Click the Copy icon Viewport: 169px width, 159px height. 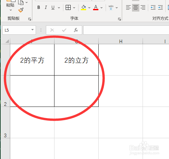21,3
